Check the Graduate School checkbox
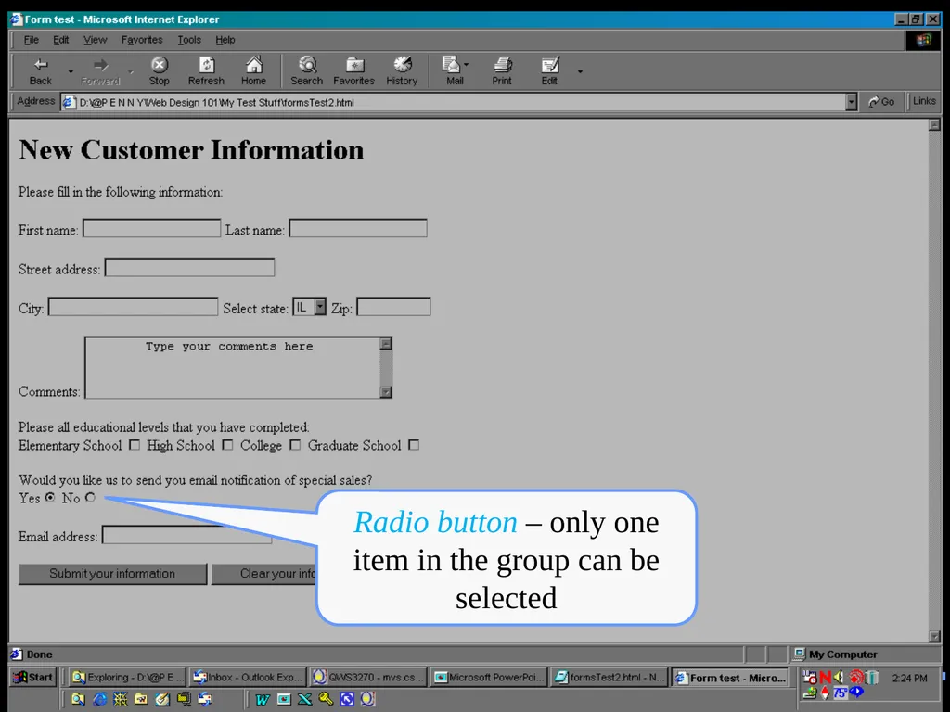 coord(414,445)
